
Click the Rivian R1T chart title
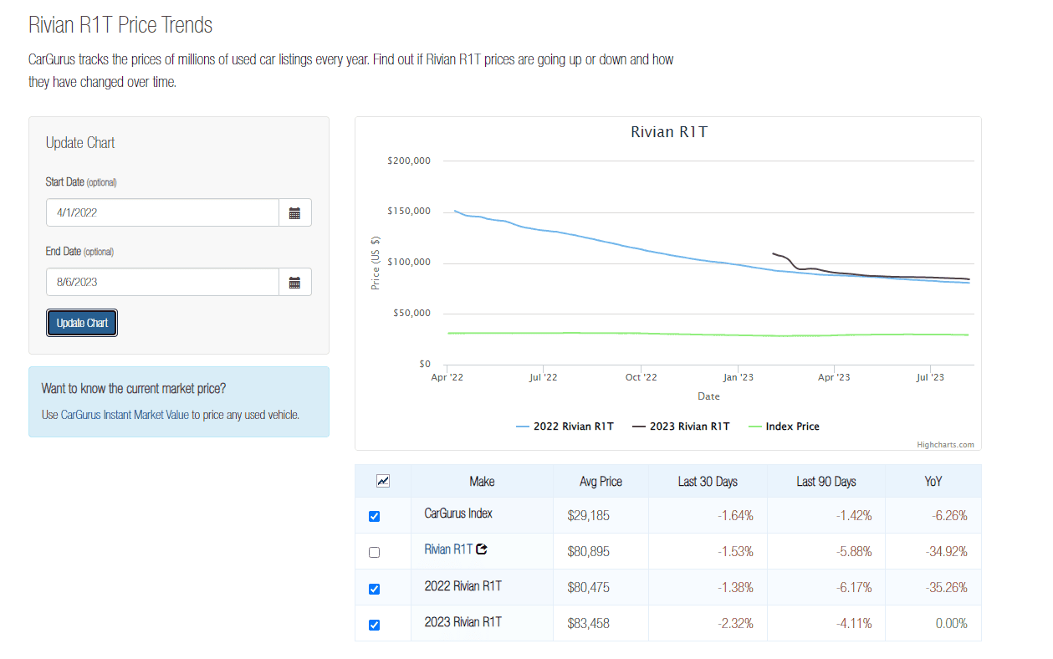coord(669,132)
